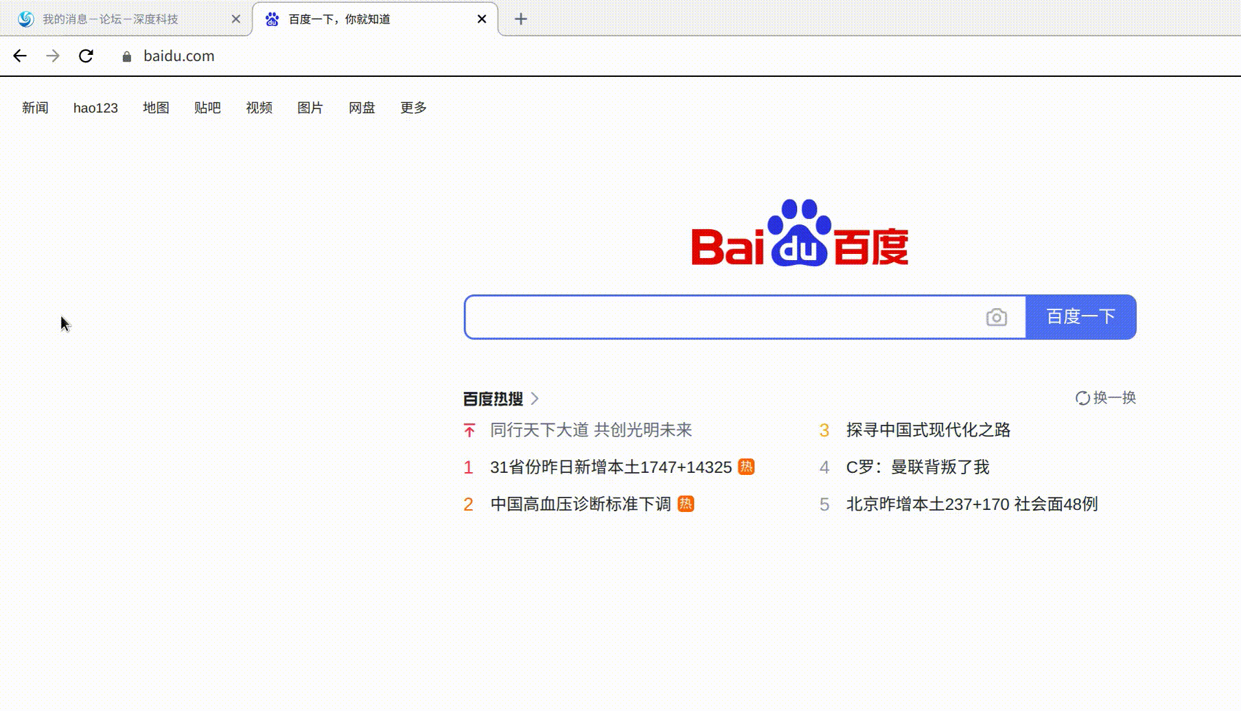Click the camera icon for image search
The width and height of the screenshot is (1241, 711).
(997, 317)
